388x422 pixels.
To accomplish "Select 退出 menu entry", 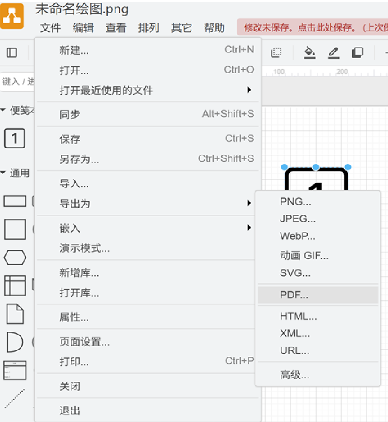I will coord(148,411).
